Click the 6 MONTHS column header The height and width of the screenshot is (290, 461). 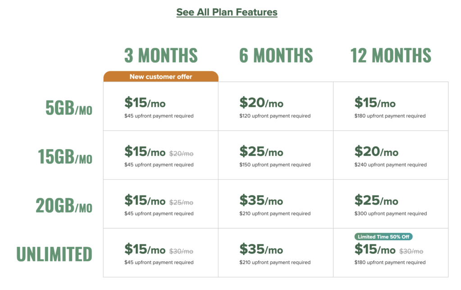click(x=276, y=55)
